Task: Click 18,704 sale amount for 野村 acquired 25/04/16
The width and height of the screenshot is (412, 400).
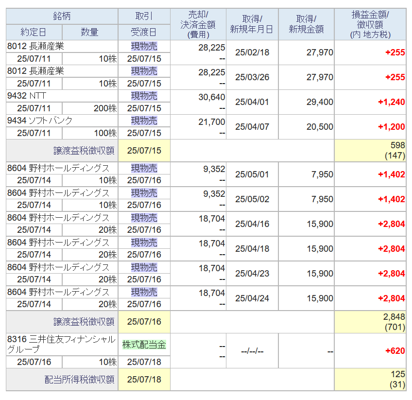Action: coord(211,219)
